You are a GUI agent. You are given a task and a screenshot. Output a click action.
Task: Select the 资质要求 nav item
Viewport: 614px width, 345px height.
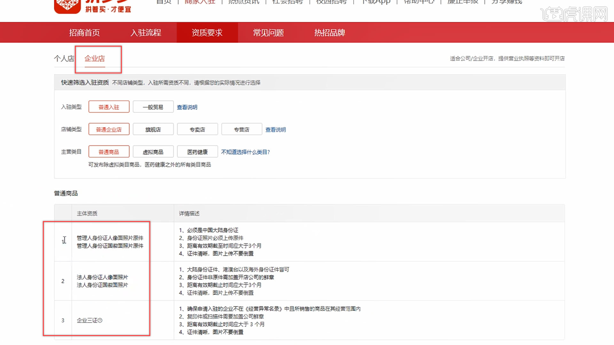pos(207,33)
